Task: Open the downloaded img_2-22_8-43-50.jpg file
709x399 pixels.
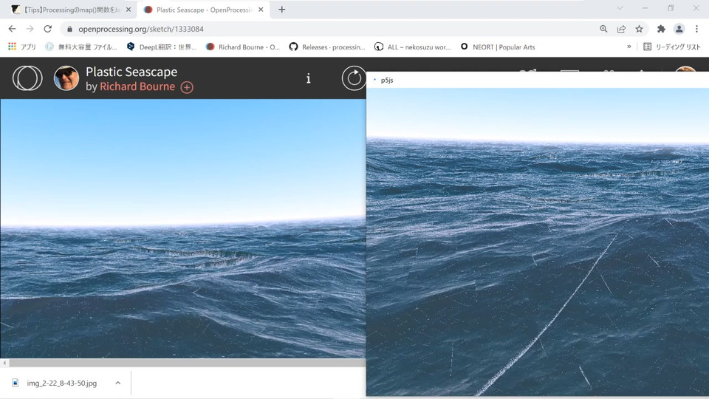Action: click(61, 383)
